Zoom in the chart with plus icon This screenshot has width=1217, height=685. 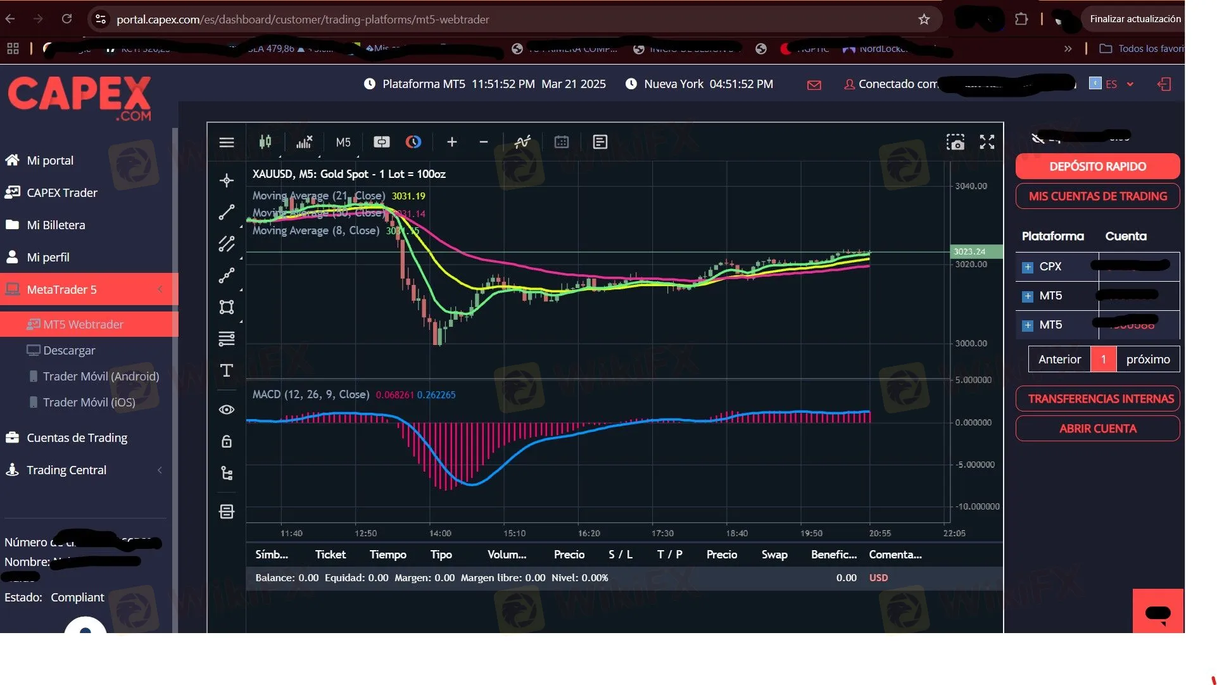coord(451,142)
